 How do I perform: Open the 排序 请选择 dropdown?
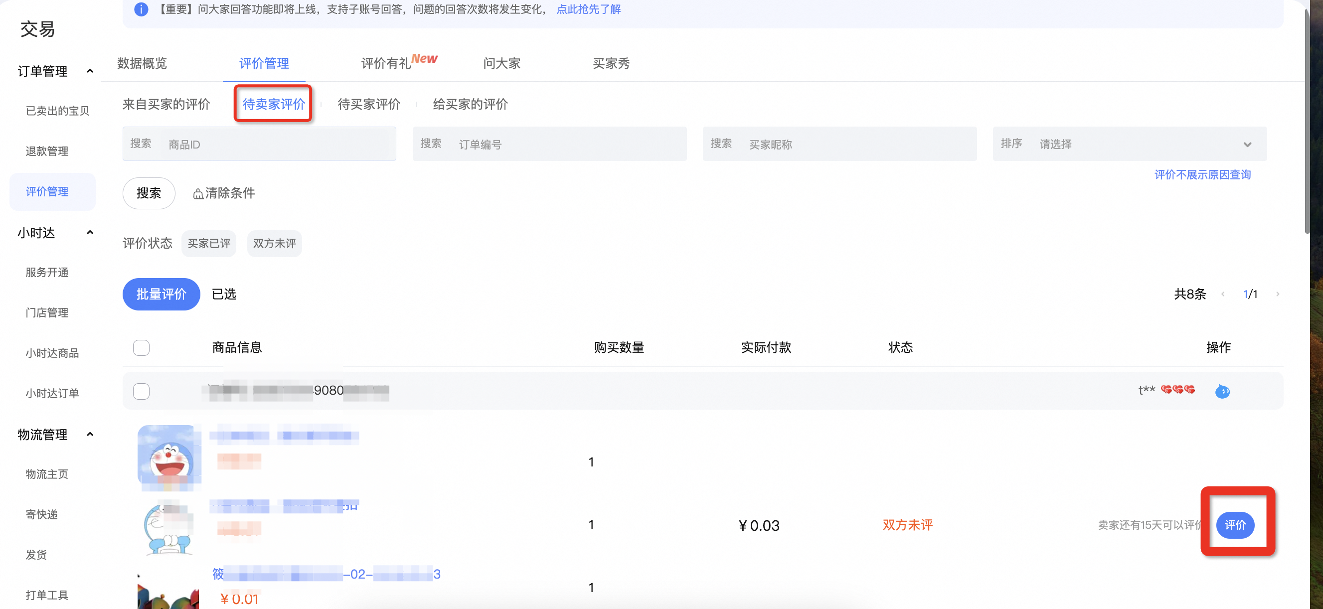click(1130, 144)
